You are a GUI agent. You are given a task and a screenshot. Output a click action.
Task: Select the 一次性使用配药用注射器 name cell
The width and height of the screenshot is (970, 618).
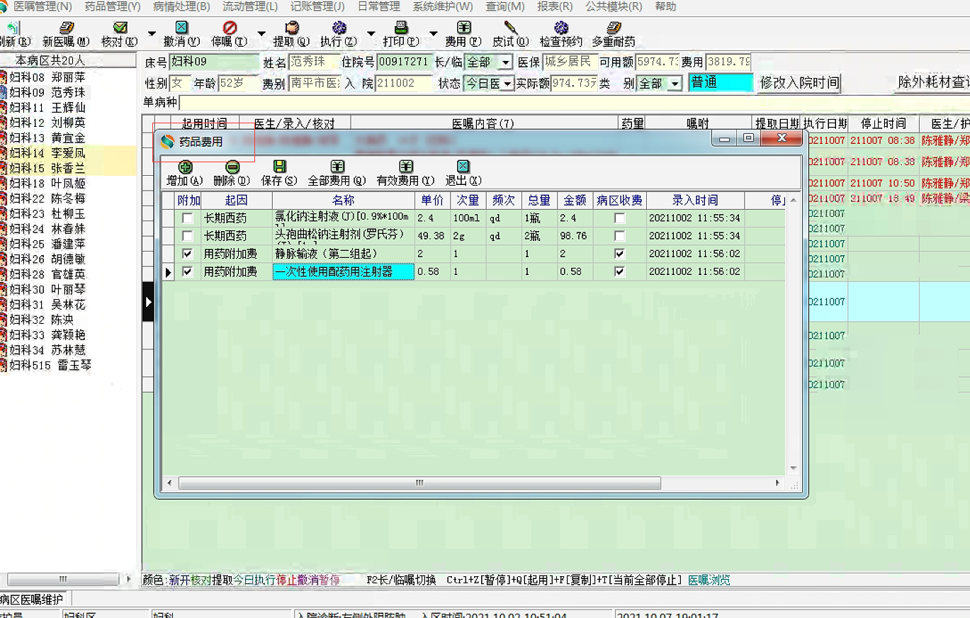[343, 271]
